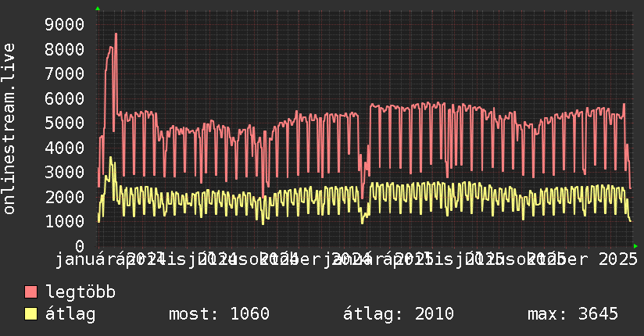Click the 4000 y-axis label
Viewport: 644px width, 336px height.
(65, 148)
